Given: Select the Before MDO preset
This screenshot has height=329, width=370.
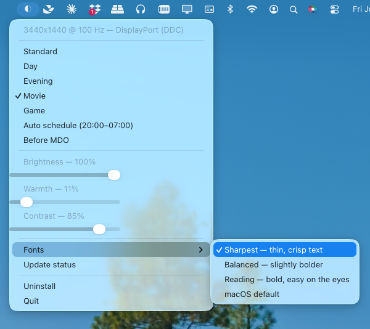Looking at the screenshot, I should coord(111,140).
